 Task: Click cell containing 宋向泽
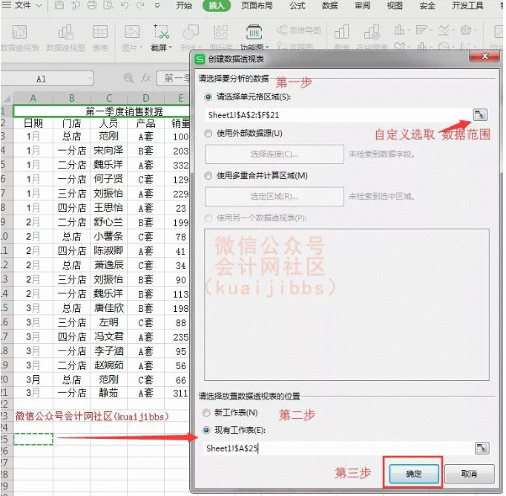(109, 150)
